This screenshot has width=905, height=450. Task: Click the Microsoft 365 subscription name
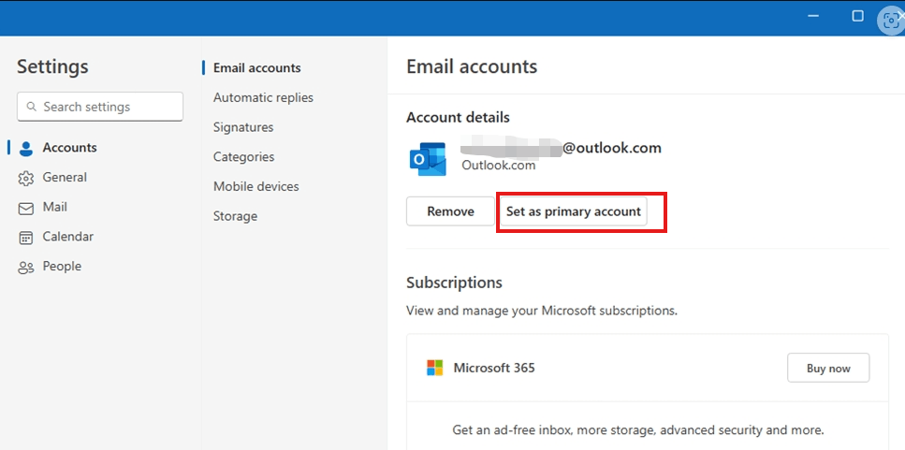point(494,368)
